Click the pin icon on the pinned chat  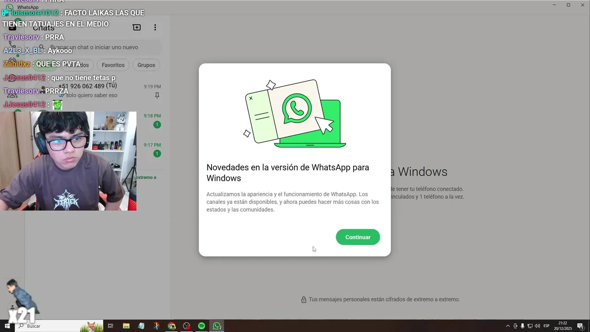coord(157,95)
